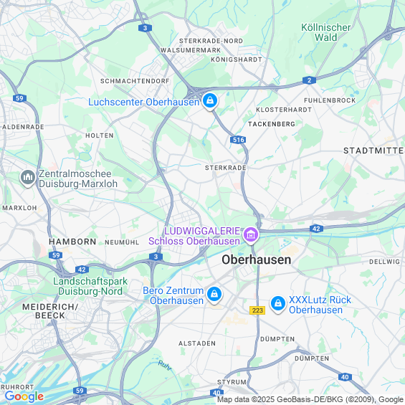The height and width of the screenshot is (405, 405).
Task: Click the yellow 223 road shield
Action: tap(257, 310)
